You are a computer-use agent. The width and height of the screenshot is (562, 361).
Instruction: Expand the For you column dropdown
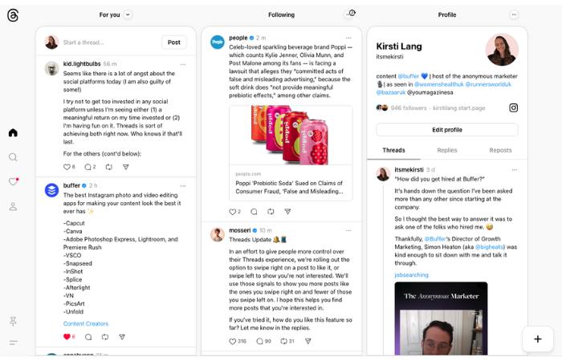pos(128,14)
